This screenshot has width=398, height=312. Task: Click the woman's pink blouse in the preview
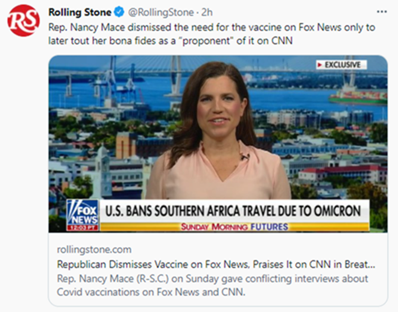tap(218, 181)
